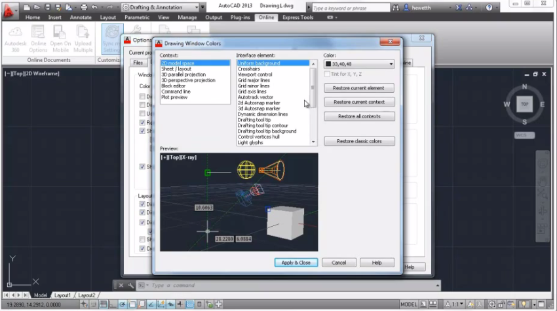Toggle Snap Mode in status bar
Screen dimensions: 557x311
(x=94, y=304)
